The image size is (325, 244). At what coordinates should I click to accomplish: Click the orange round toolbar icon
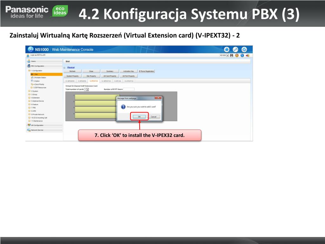(237, 55)
